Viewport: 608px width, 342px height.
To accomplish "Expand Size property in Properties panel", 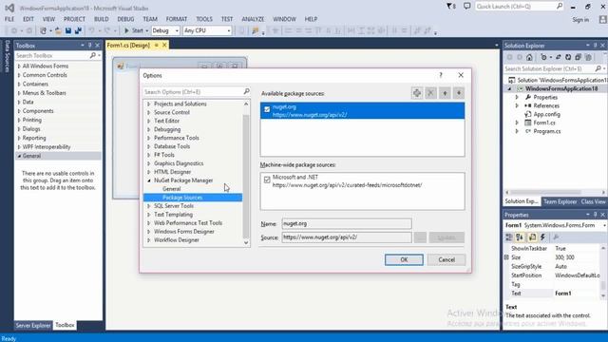I will pos(506,257).
